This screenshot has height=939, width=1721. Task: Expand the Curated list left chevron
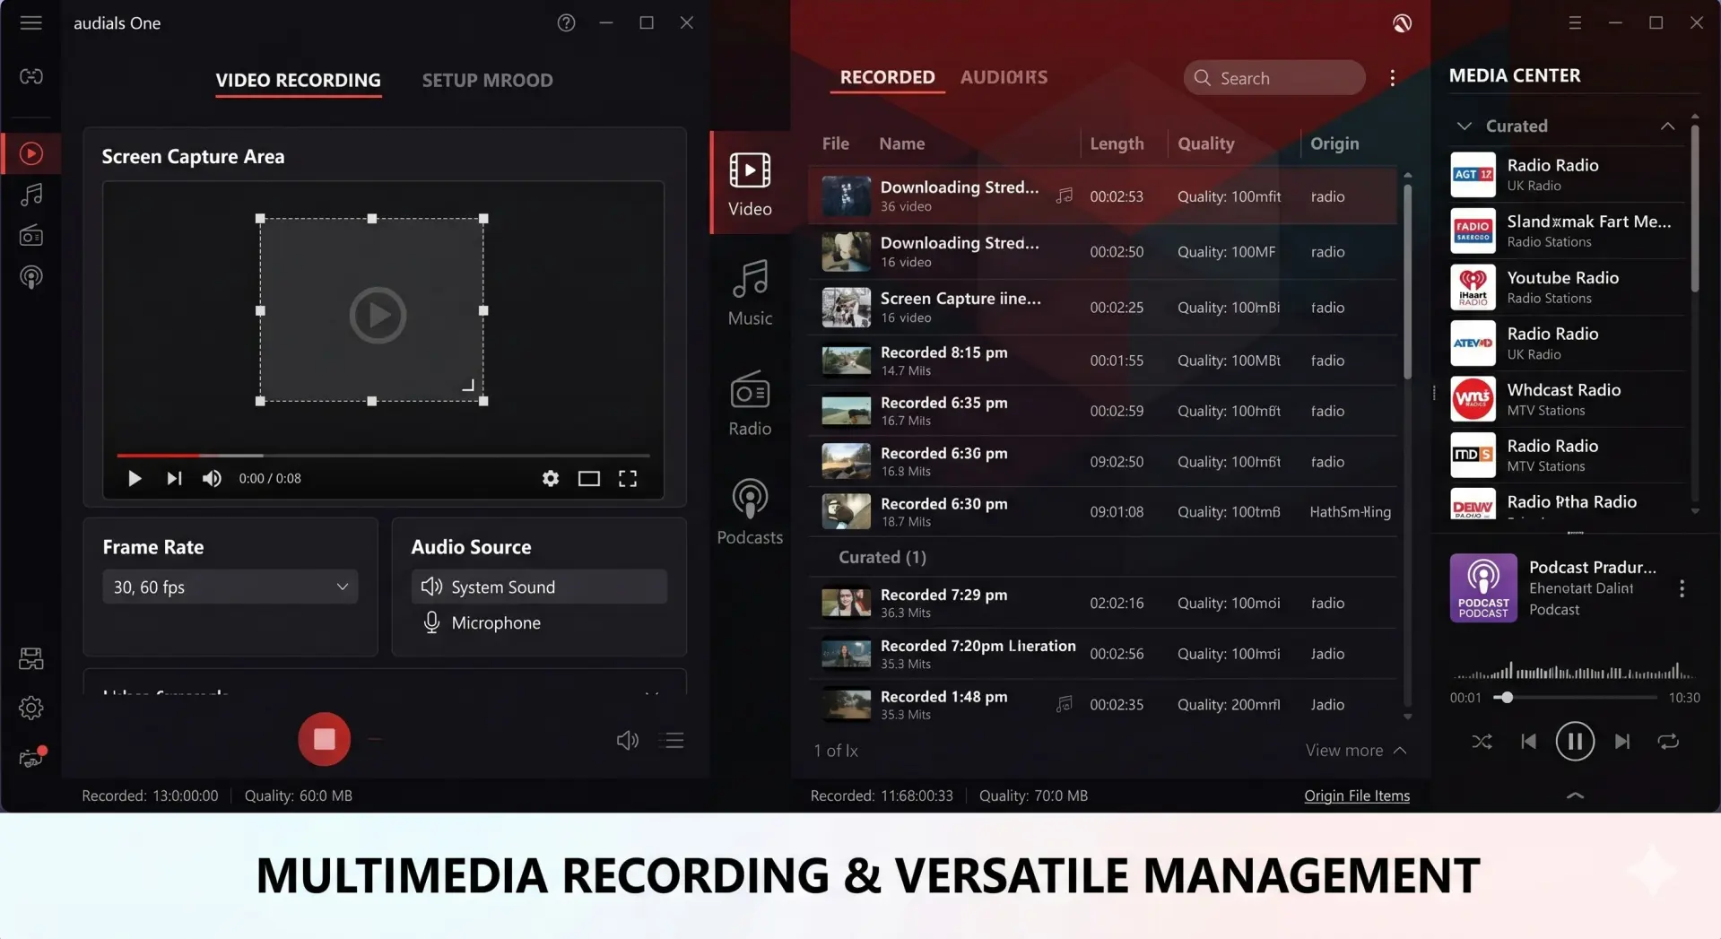tap(1464, 126)
